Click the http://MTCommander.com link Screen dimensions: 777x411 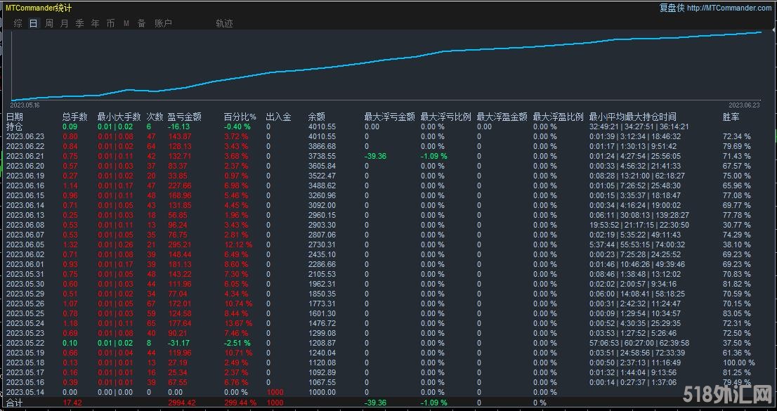729,8
